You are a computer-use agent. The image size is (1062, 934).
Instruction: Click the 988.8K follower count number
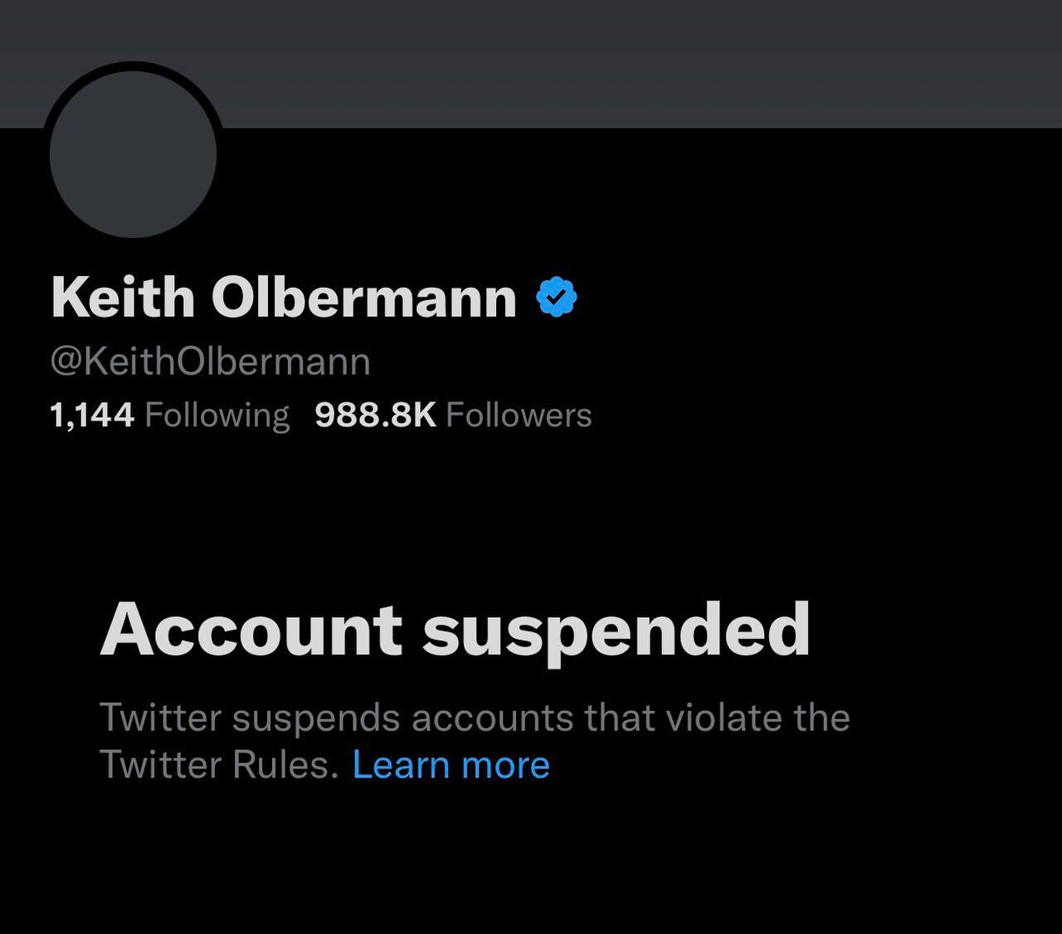376,415
